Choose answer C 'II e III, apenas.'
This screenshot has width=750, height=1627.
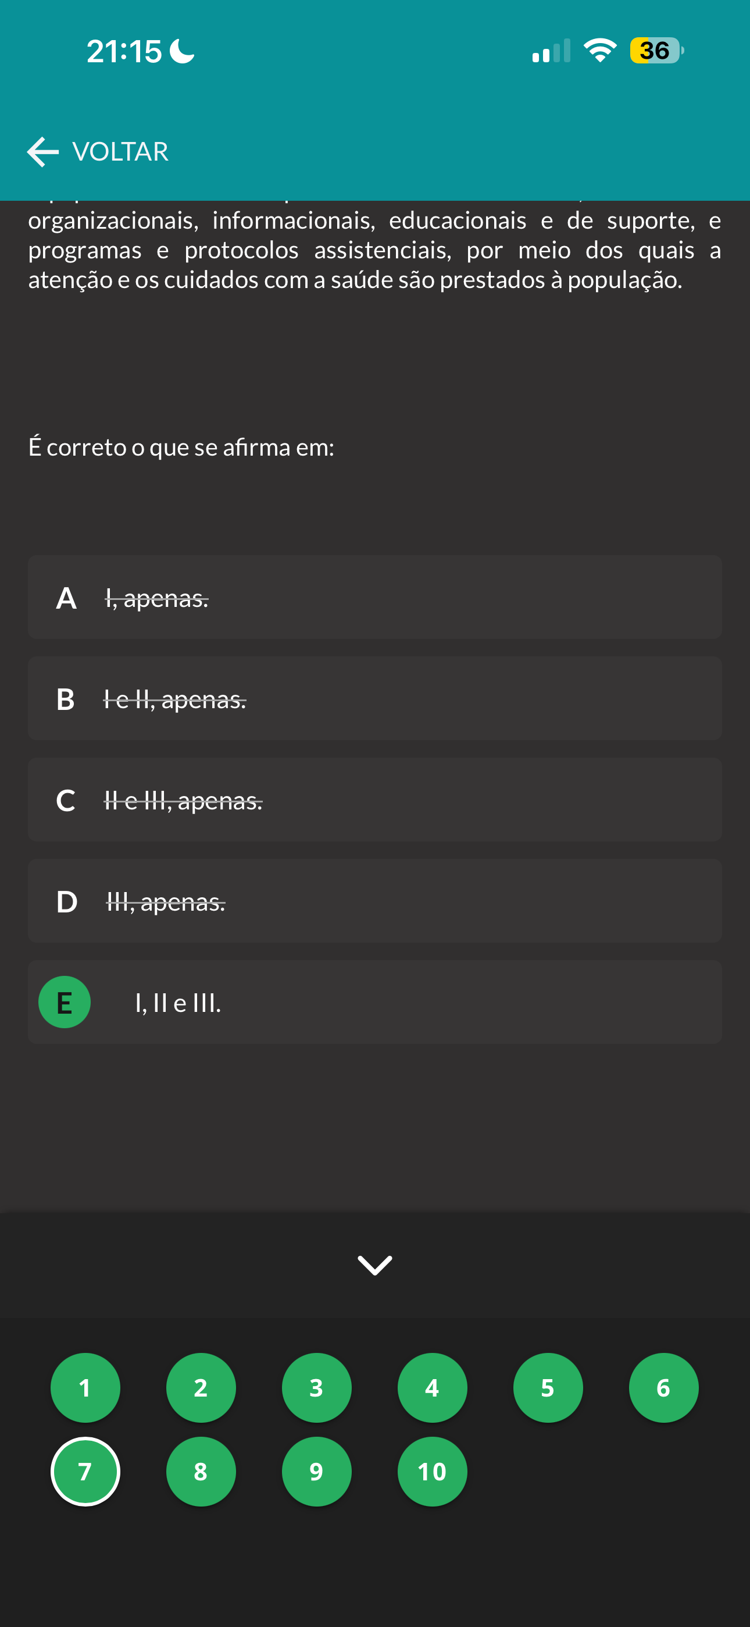click(374, 800)
